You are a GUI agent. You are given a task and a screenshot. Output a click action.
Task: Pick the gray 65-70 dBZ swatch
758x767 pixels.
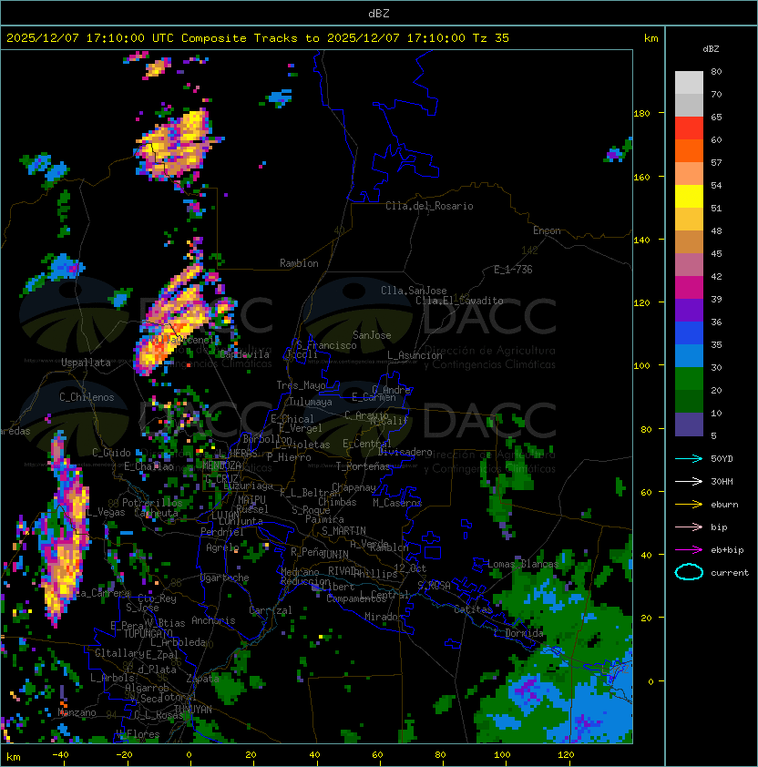tap(689, 105)
